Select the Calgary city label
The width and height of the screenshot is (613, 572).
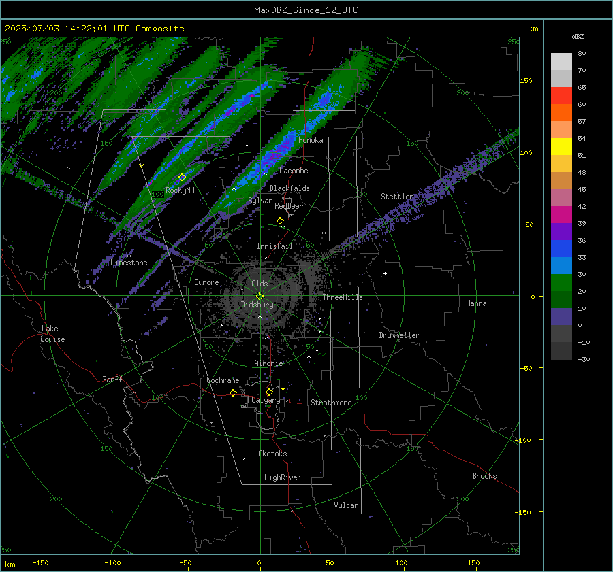266,400
